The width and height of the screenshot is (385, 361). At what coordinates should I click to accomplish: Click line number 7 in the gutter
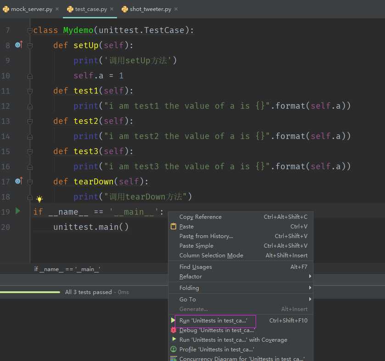8,30
